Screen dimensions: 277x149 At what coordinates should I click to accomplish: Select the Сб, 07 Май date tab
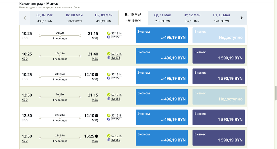(45, 18)
